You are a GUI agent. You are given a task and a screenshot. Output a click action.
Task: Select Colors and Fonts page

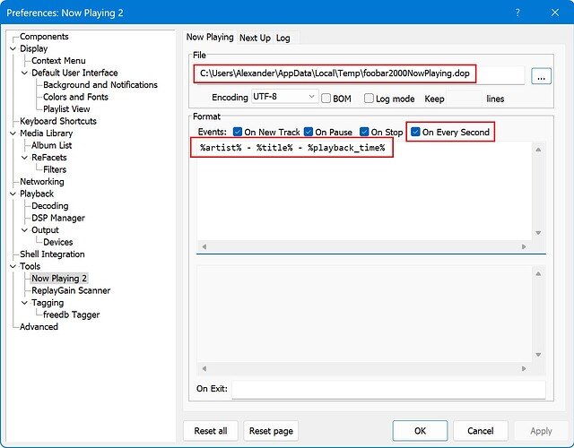[x=75, y=97]
